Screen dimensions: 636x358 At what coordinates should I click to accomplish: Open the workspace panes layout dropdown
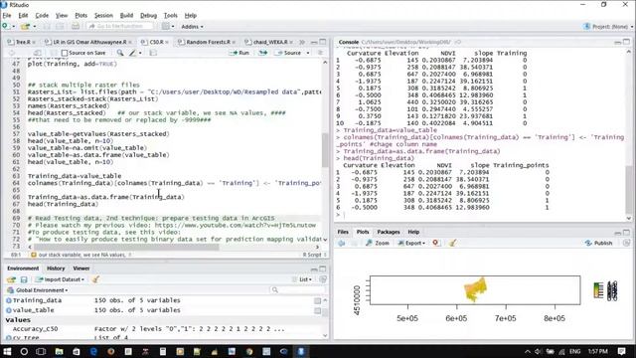point(168,27)
